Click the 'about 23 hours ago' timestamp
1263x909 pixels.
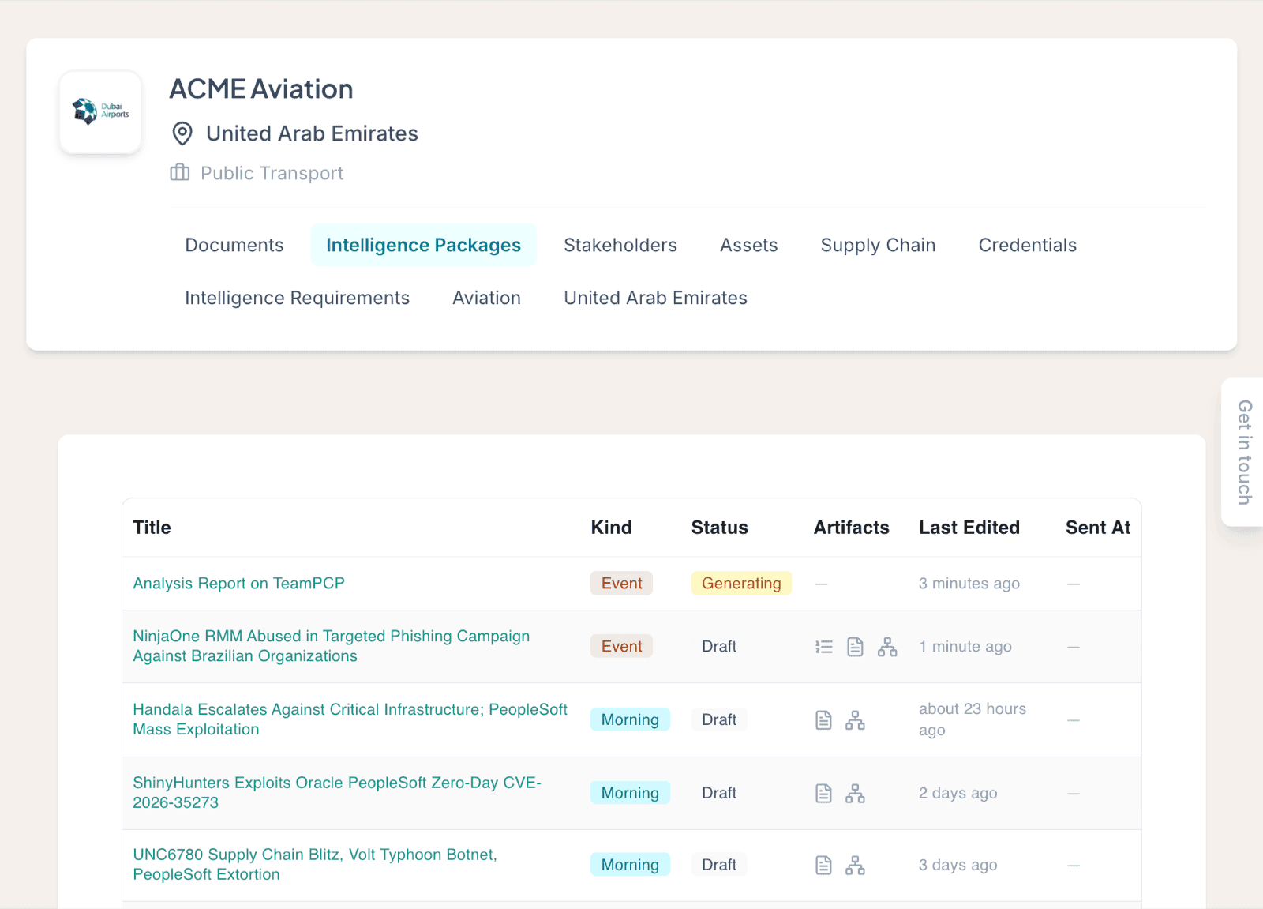coord(973,719)
